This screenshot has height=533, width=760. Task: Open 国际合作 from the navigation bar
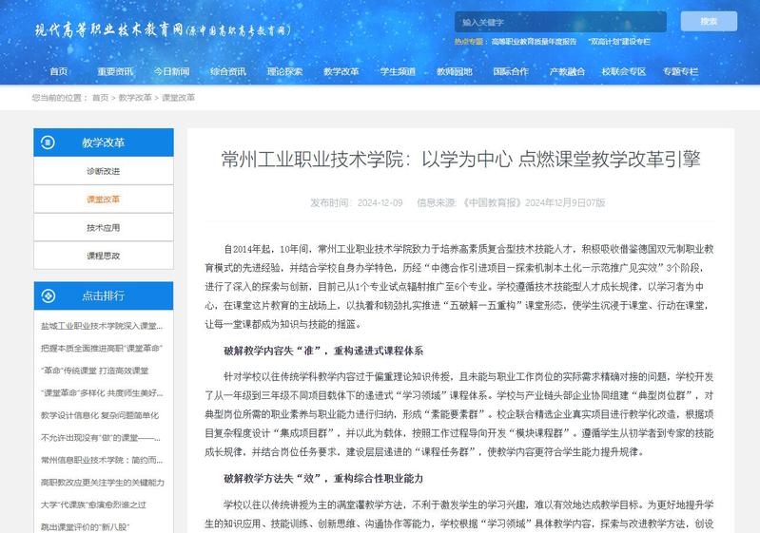coord(511,71)
